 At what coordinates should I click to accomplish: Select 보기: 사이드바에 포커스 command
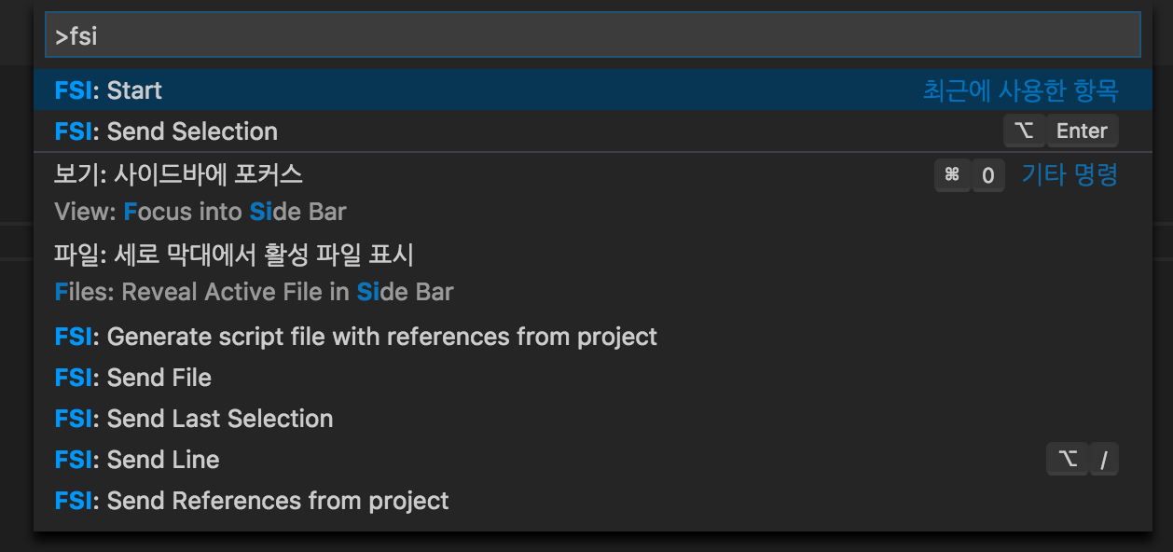[592, 192]
